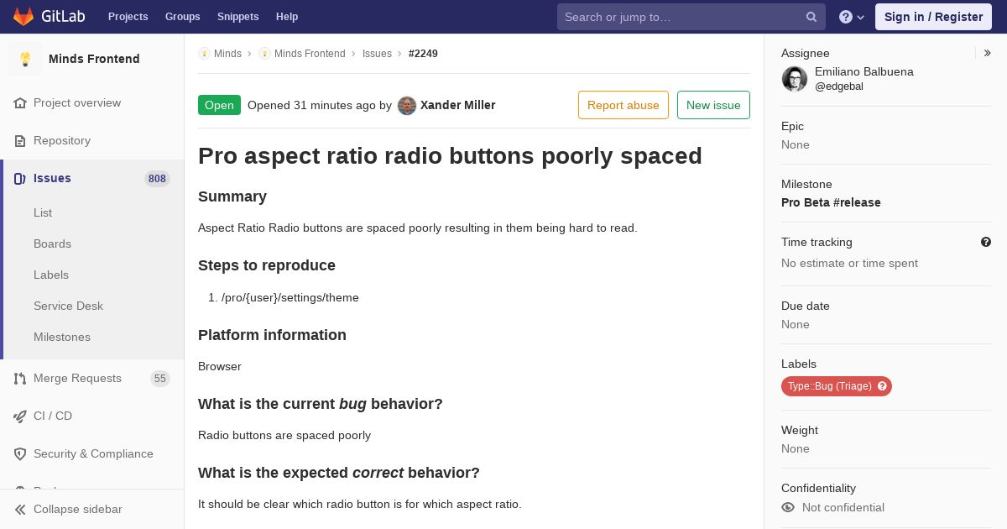Click the CI / CD rocket icon
This screenshot has width=1007, height=529.
[x=20, y=416]
